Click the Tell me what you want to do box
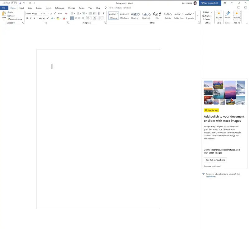 [x=120, y=8]
